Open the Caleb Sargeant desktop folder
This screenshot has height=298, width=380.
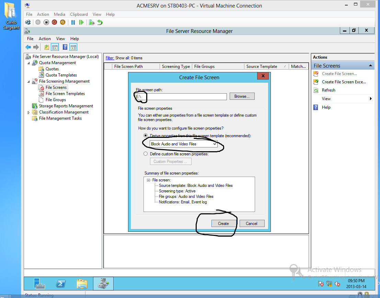pyautogui.click(x=11, y=16)
